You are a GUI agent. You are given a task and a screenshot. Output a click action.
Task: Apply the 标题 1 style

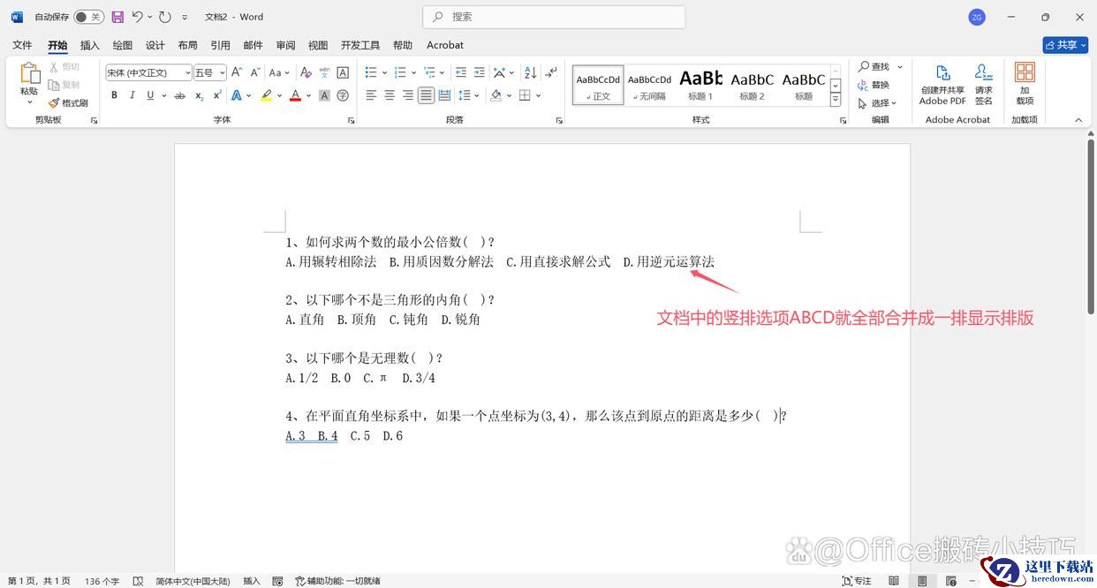pyautogui.click(x=700, y=85)
